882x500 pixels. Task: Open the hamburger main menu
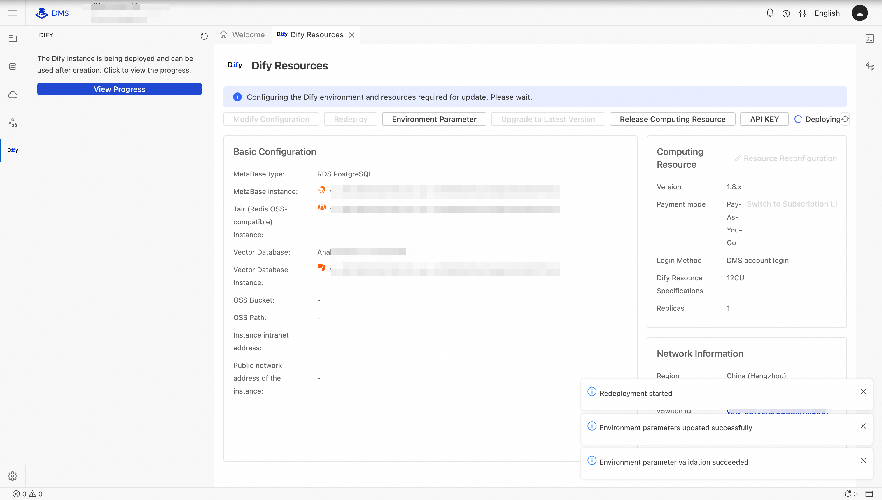coord(13,13)
